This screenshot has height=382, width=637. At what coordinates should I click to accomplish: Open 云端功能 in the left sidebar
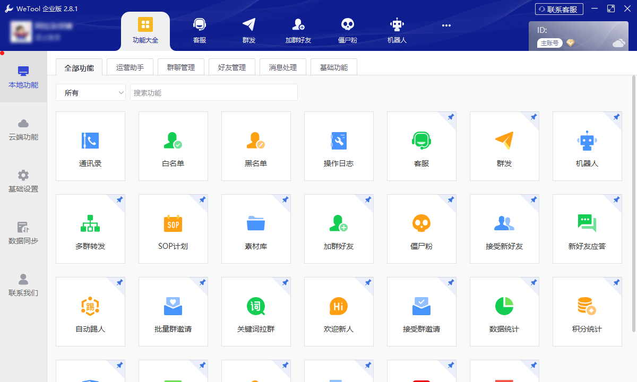[23, 129]
